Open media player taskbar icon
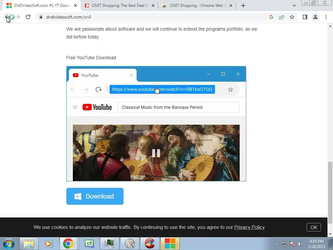This screenshot has width=333, height=250. (48, 243)
